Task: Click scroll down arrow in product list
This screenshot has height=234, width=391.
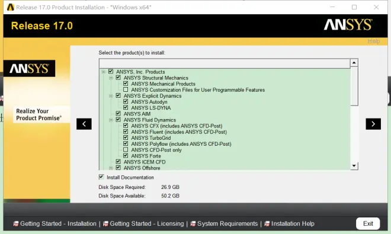Action: coord(354,166)
